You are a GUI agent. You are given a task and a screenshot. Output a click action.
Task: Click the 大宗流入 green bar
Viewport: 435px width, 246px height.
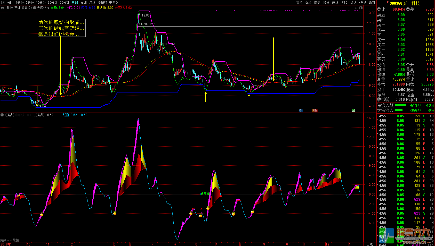399,110
